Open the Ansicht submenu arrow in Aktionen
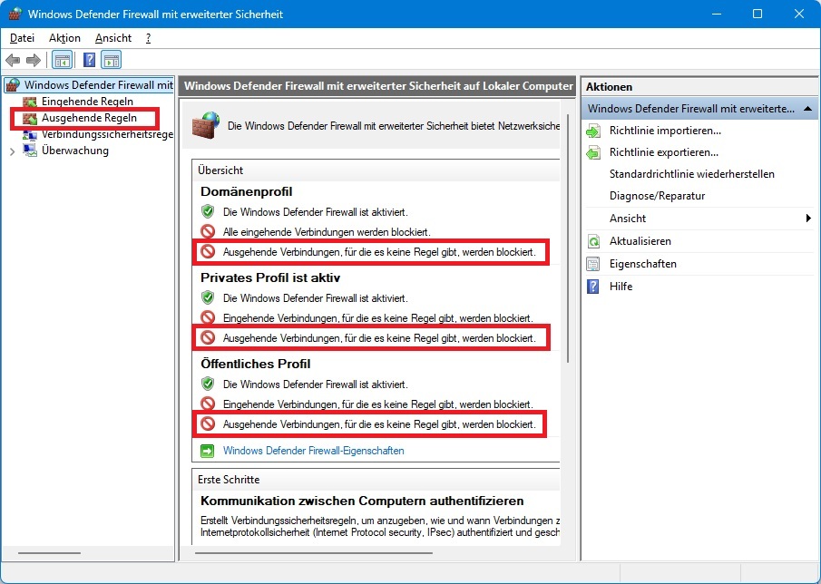Image resolution: width=821 pixels, height=584 pixels. (x=808, y=219)
